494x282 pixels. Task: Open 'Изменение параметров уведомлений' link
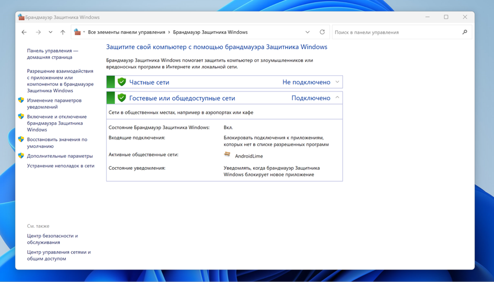pos(54,103)
